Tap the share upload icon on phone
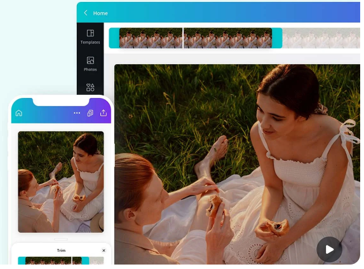 click(x=104, y=113)
